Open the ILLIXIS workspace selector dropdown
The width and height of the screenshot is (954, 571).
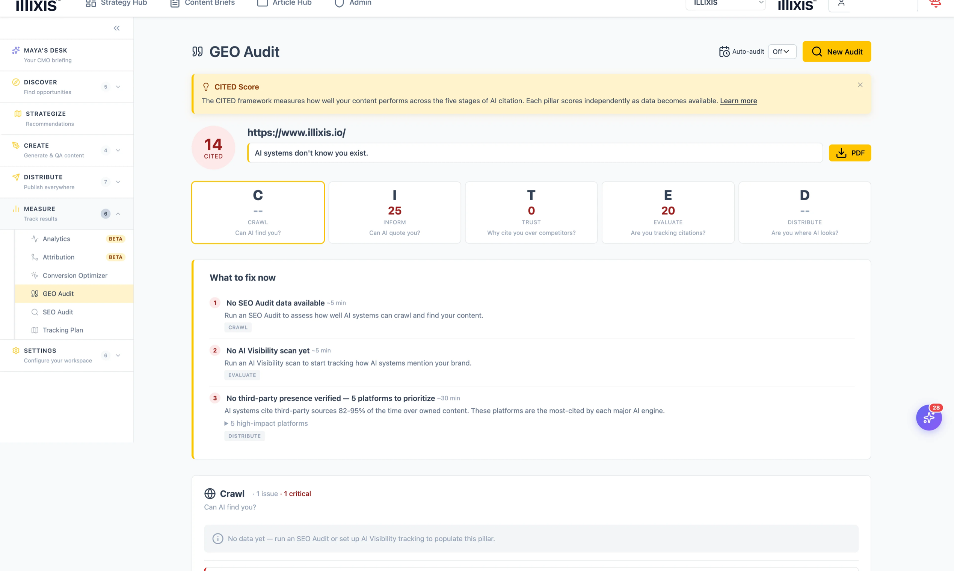(726, 3)
